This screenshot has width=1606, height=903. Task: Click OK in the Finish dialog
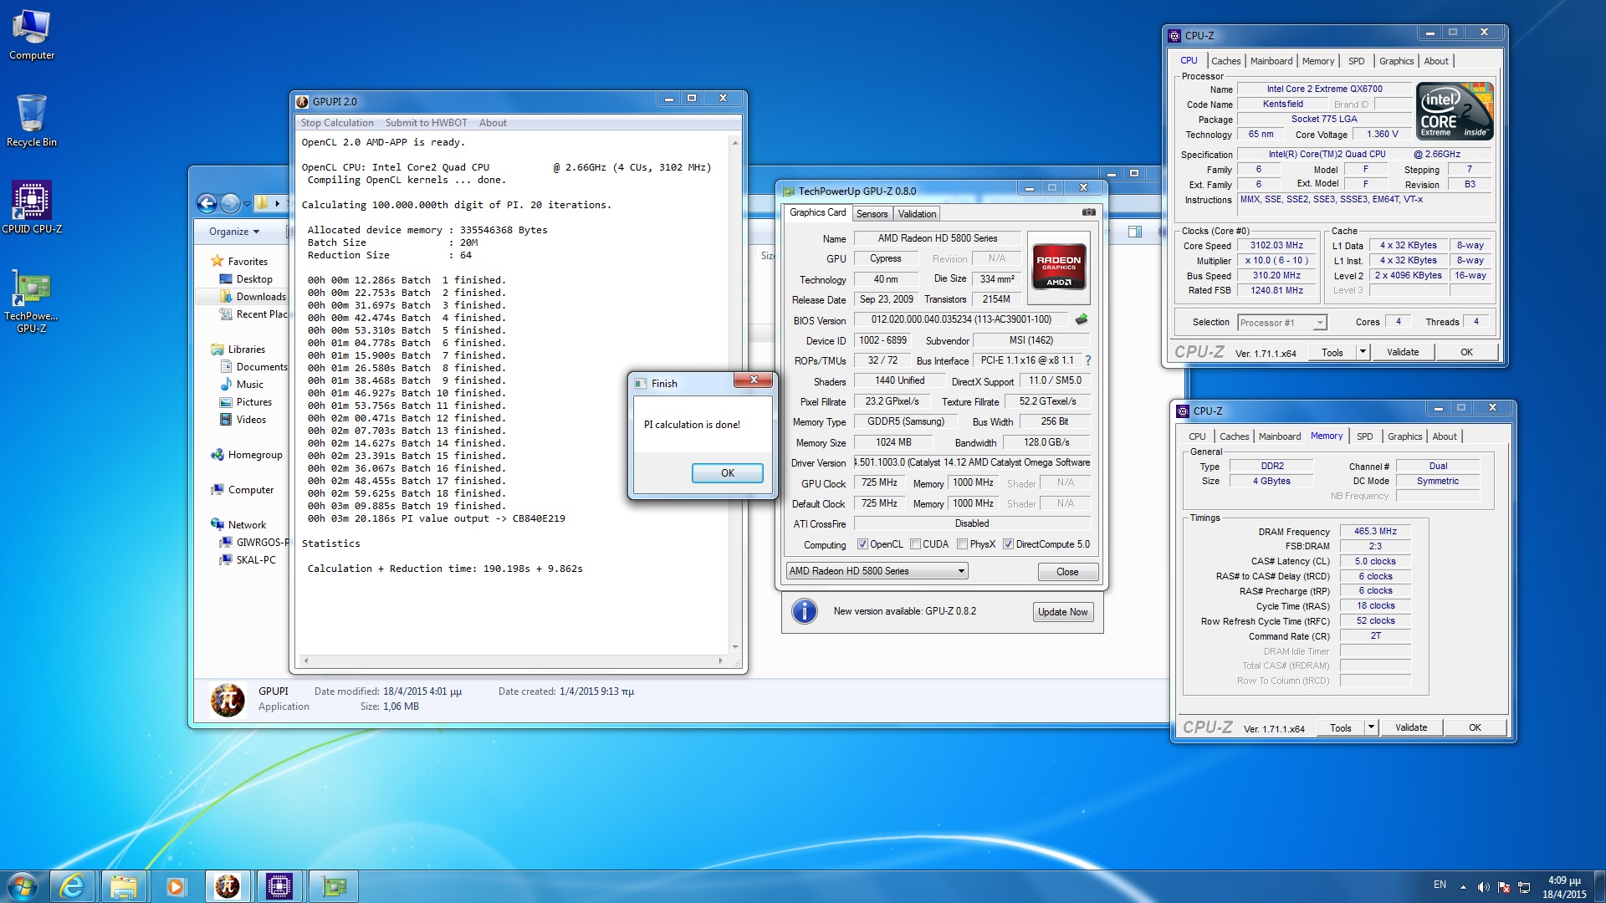[x=727, y=473]
